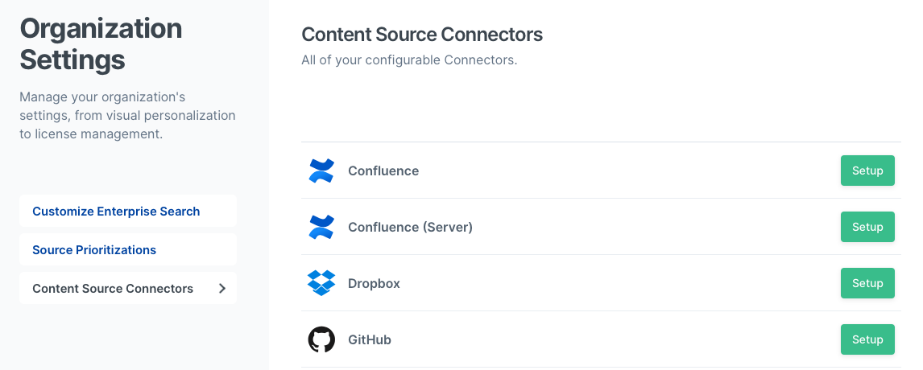The height and width of the screenshot is (370, 923).
Task: Click the Confluence cloud logo icon
Action: pos(321,171)
